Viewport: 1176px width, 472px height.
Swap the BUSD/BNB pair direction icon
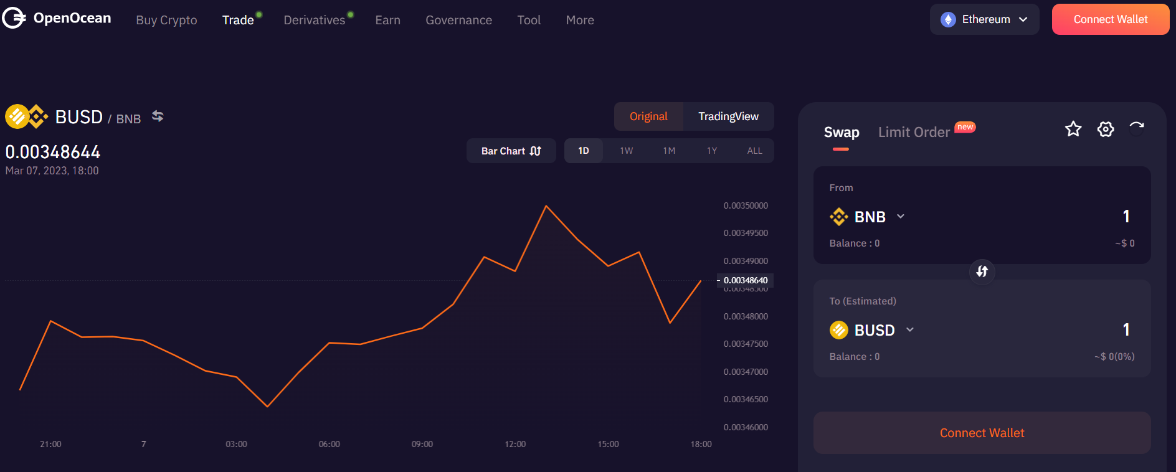158,116
